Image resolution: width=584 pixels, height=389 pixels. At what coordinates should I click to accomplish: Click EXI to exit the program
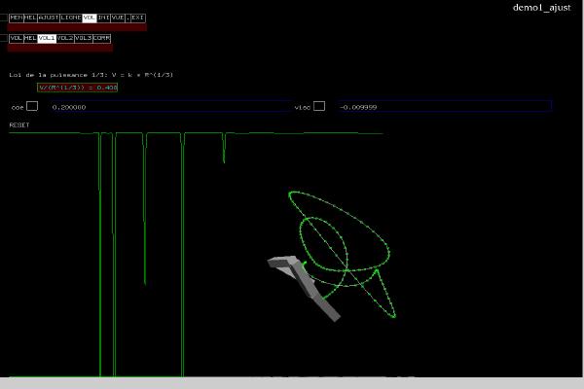click(138, 18)
